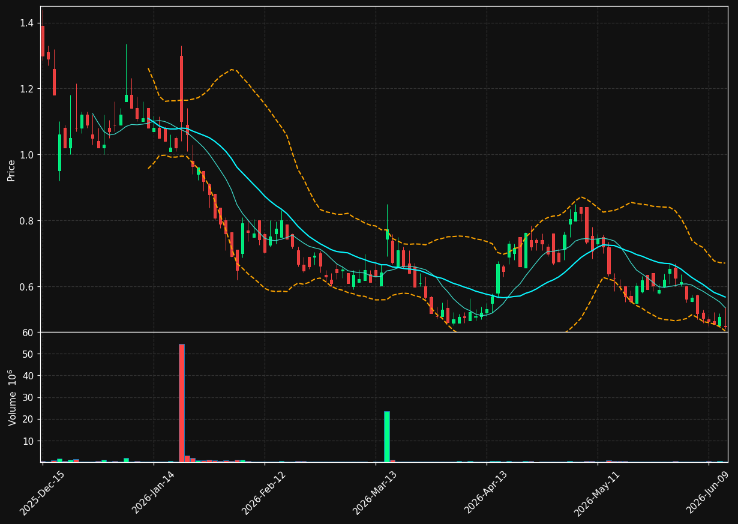Click the 2026-Feb-12 date label
The height and width of the screenshot is (524, 738).
click(x=264, y=493)
